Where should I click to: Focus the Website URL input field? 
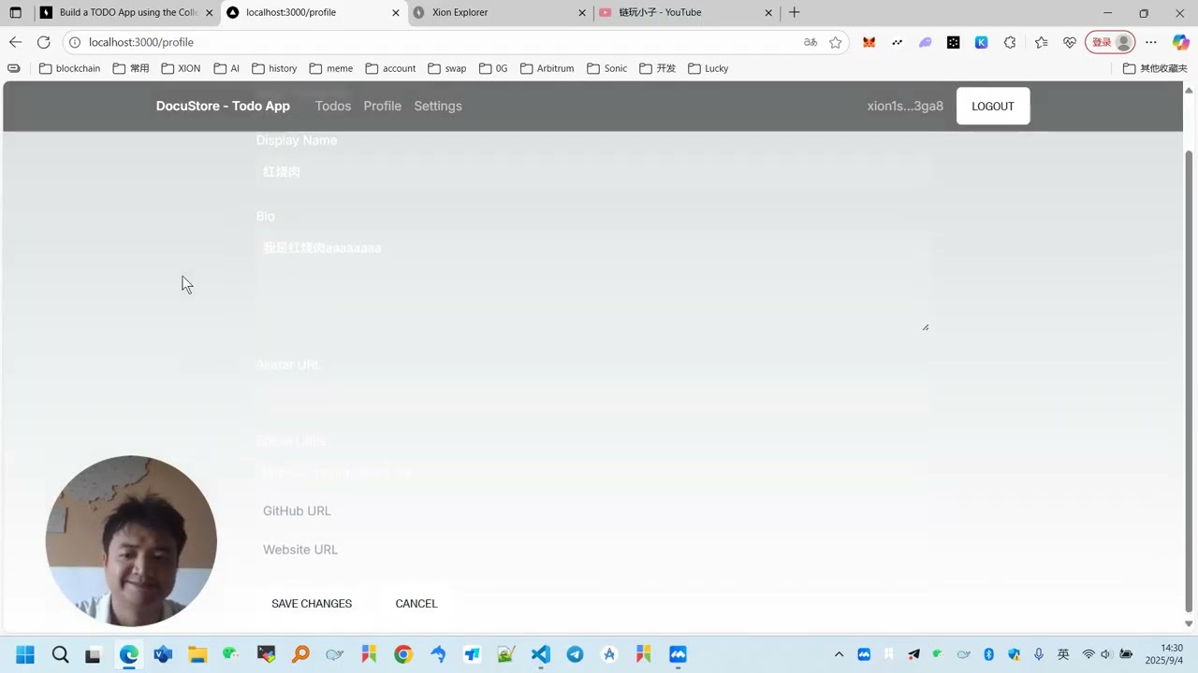[593, 550]
